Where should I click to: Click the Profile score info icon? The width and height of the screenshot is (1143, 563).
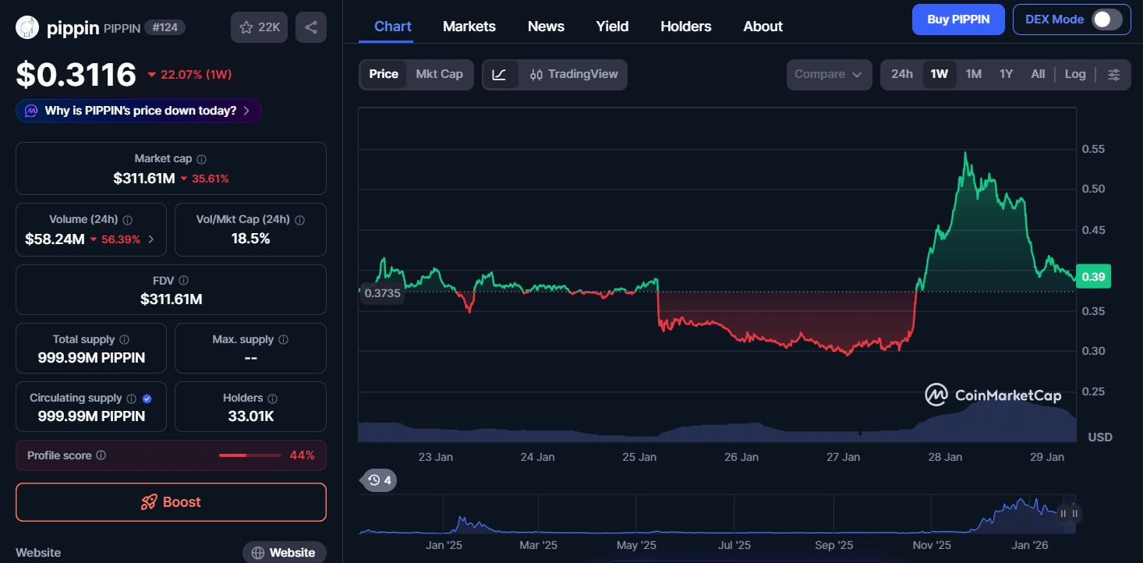point(101,455)
